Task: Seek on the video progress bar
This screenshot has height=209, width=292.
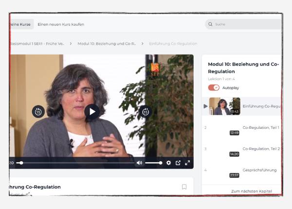Action: coord(75,163)
